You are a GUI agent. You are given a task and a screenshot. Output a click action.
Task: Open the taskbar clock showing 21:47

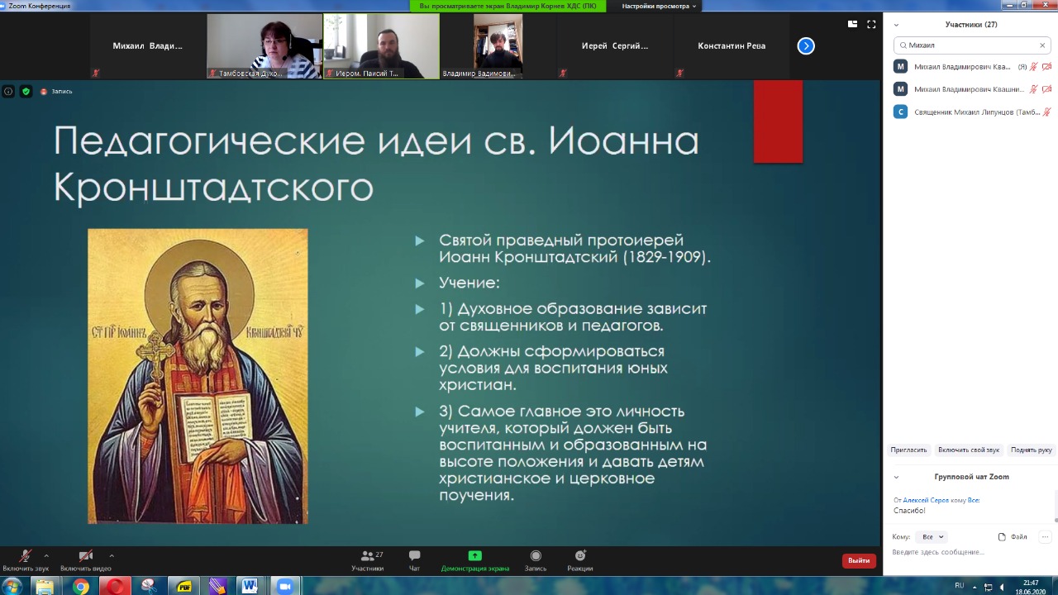1030,587
